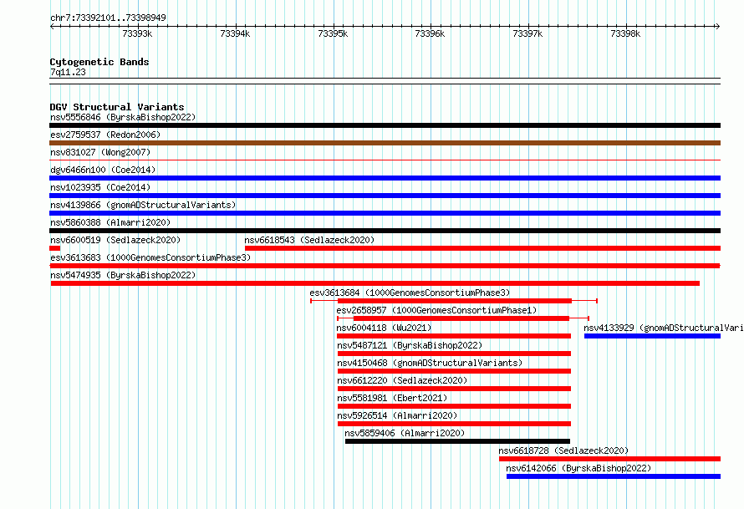Click the blue nsv4139866 variant bar
744x509 pixels.
[385, 213]
